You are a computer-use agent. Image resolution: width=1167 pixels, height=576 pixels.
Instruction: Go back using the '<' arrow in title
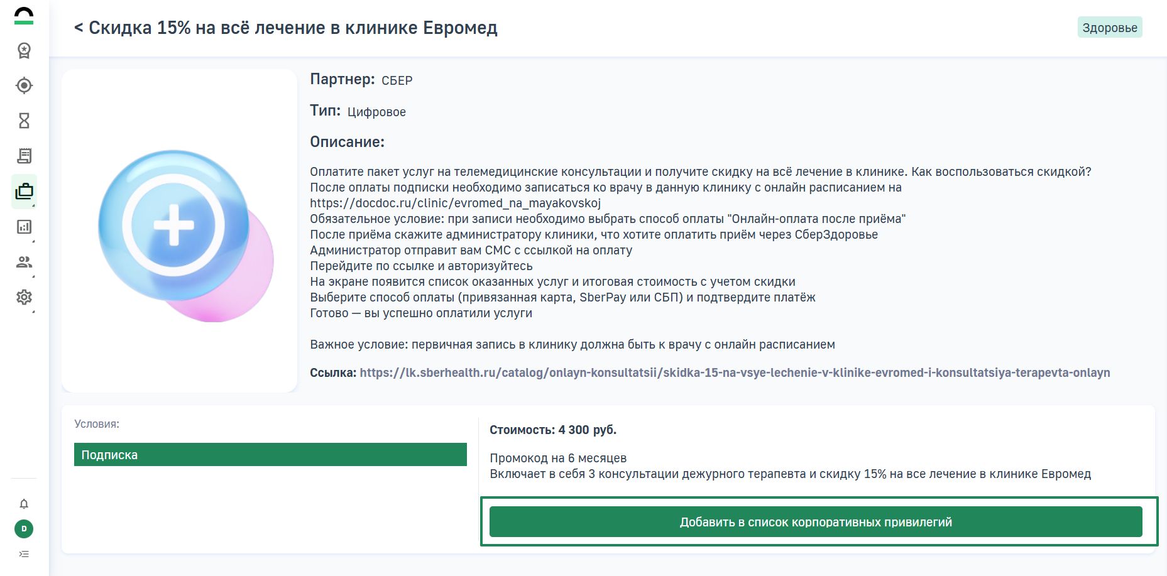coord(79,28)
